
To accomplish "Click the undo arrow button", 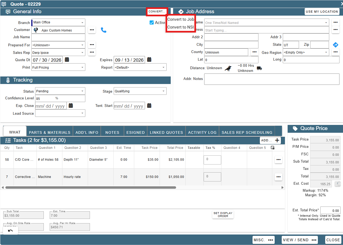I will tap(11, 231).
